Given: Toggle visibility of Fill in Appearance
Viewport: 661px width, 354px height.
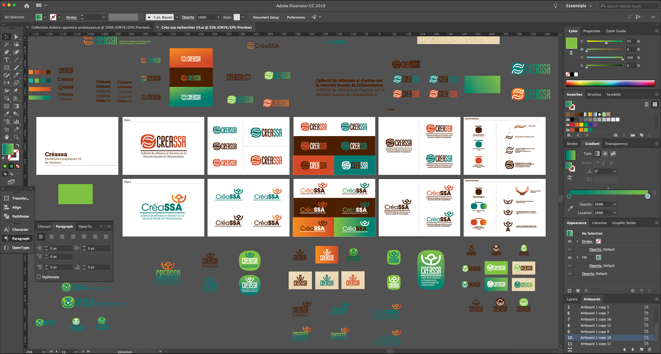Looking at the screenshot, I should tap(570, 257).
